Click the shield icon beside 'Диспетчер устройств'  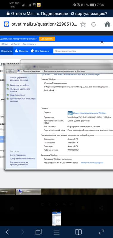[x=8, y=85]
